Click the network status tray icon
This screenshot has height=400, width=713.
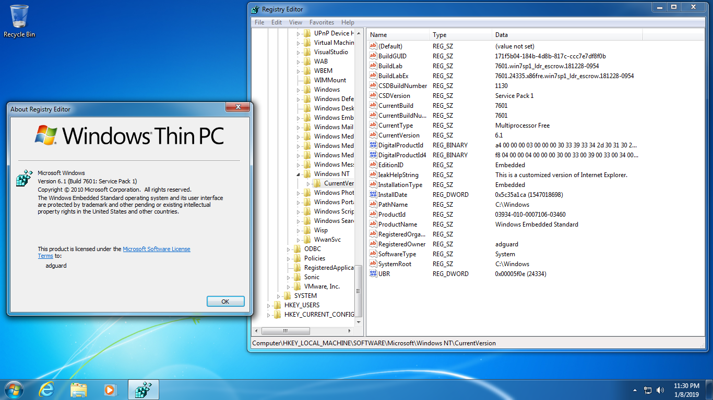(648, 390)
